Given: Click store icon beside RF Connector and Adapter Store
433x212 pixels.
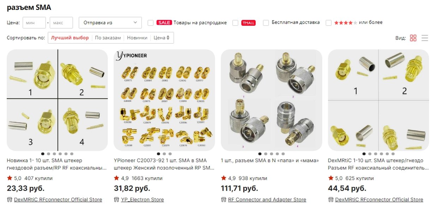Looking at the screenshot, I should [x=223, y=200].
